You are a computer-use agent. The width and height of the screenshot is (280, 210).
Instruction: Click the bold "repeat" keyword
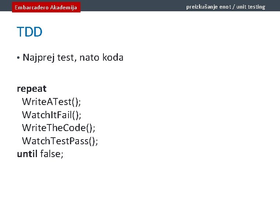click(x=31, y=89)
